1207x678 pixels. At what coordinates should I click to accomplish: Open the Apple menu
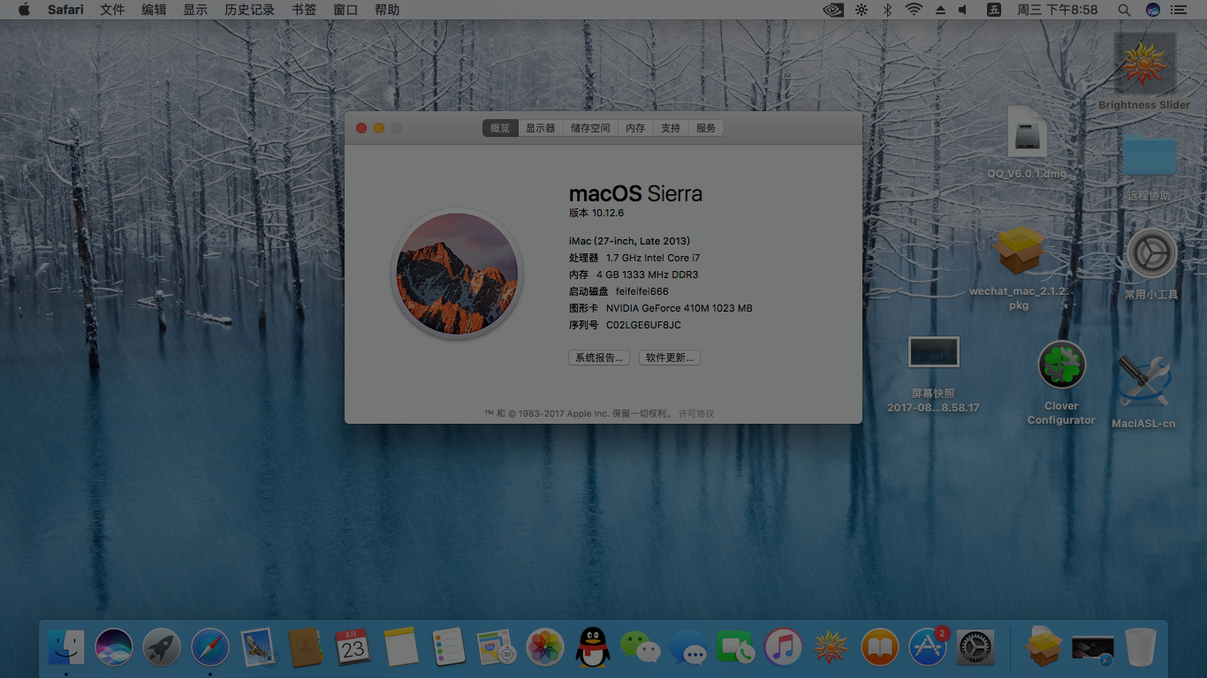coord(24,10)
